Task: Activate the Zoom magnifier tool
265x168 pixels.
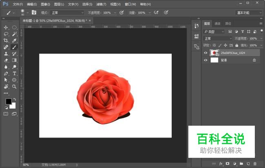Action: click(x=14, y=87)
